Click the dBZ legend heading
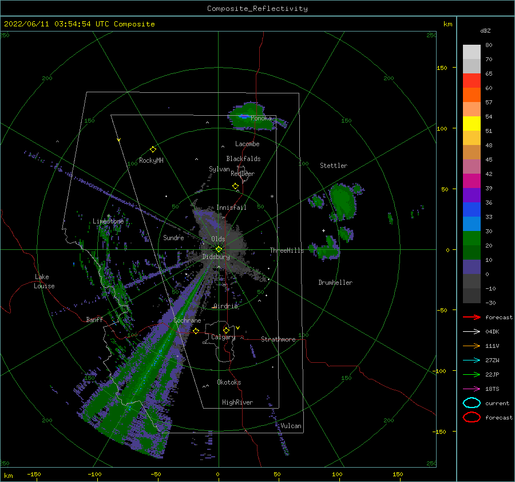 coord(485,30)
